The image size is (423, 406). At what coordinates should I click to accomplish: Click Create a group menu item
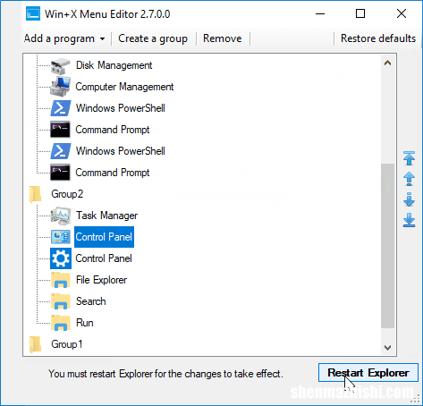click(153, 38)
